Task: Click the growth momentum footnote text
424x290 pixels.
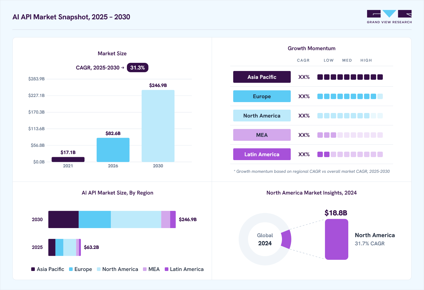Action: (312, 171)
